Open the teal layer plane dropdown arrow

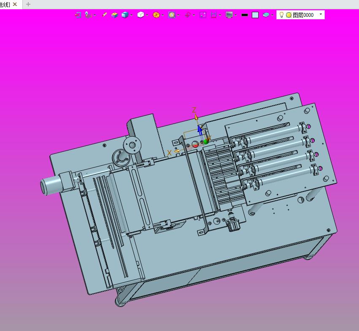[x=272, y=15]
